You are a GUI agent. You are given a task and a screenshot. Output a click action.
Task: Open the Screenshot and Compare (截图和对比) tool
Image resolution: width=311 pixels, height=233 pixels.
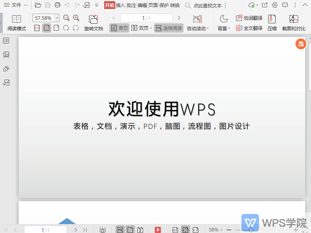(x=294, y=21)
